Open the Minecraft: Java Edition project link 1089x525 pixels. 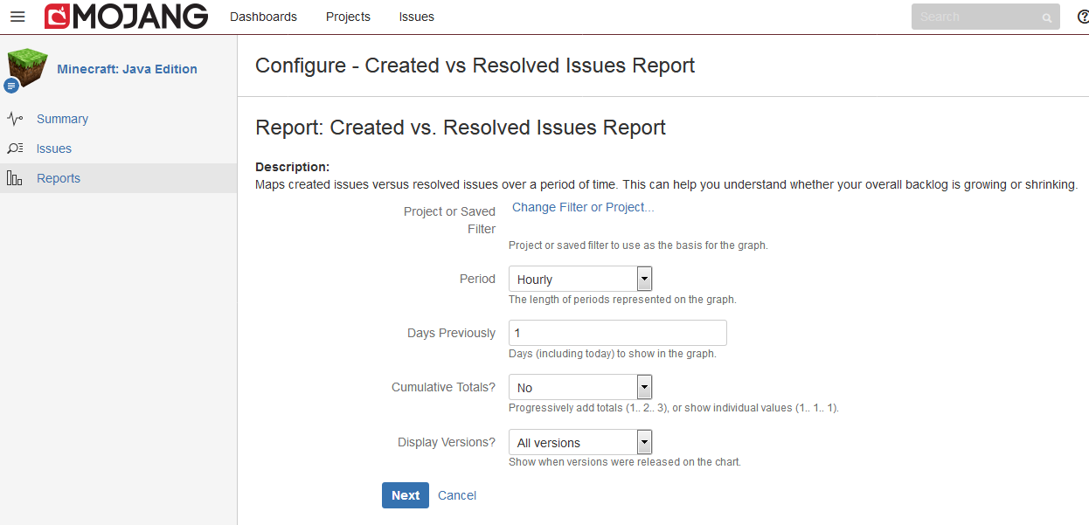click(x=127, y=69)
